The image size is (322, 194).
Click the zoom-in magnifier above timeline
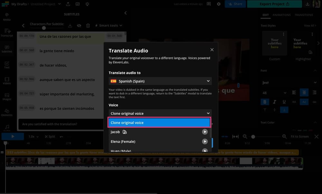tap(284, 136)
